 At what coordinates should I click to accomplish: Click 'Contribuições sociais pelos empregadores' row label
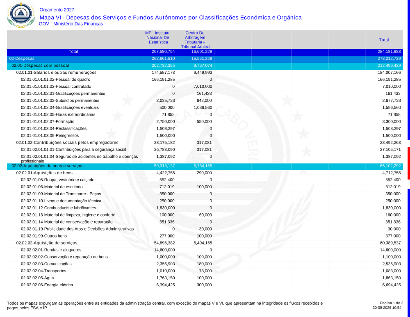coord(67,143)
